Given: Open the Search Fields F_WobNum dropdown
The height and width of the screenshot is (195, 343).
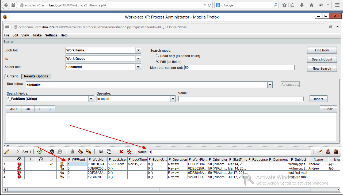Looking at the screenshot, I should point(91,99).
